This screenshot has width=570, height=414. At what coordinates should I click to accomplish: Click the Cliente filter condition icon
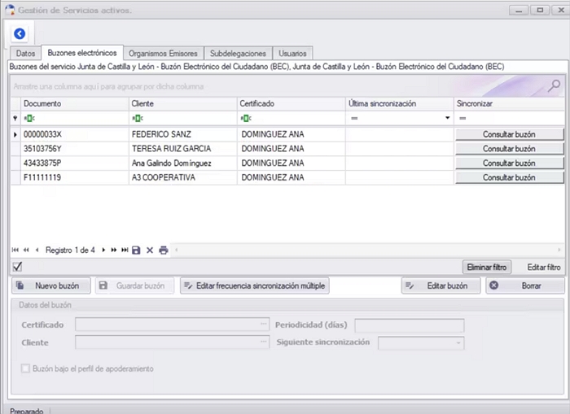point(138,118)
